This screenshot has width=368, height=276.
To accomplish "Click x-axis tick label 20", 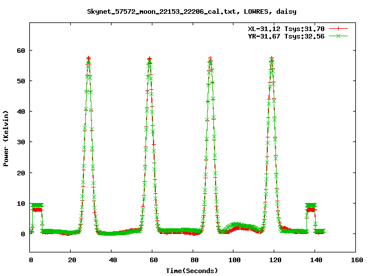I will click(72, 260).
